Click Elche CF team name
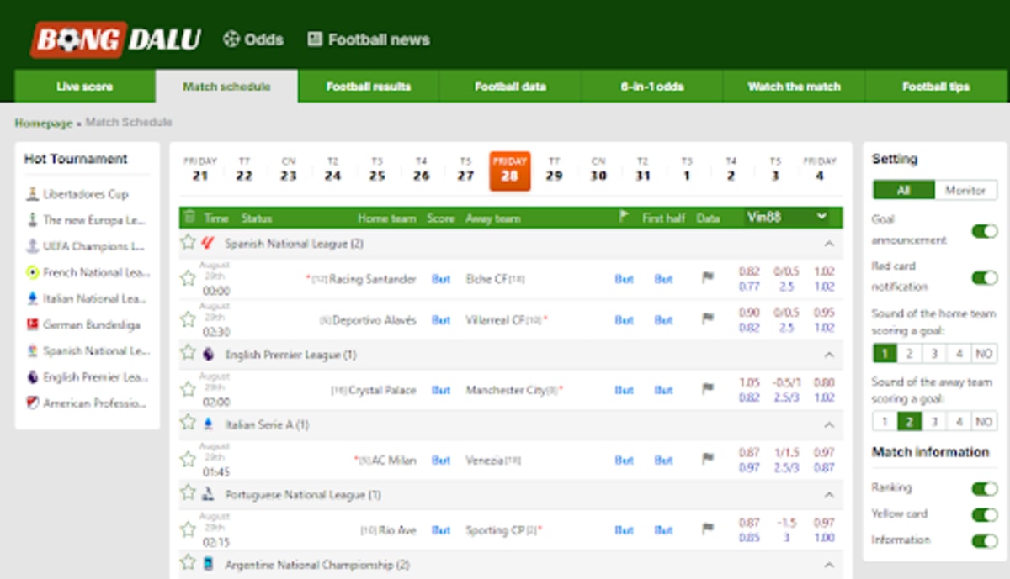Screen dimensions: 1010x579 click(486, 279)
